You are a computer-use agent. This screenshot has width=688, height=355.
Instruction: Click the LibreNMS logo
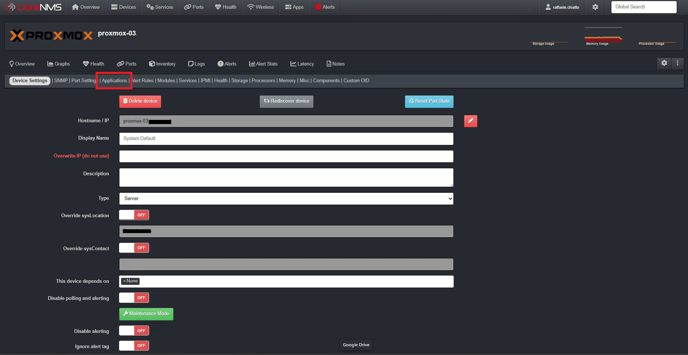pos(33,7)
